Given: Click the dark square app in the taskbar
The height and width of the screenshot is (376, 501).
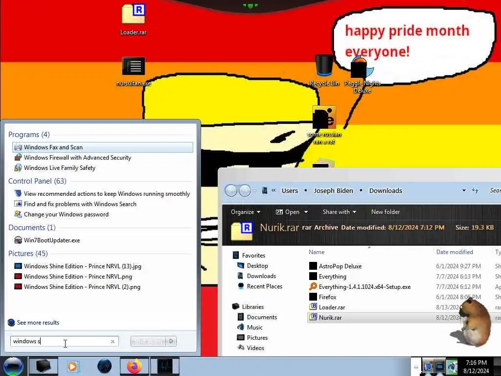Looking at the screenshot, I should 165,366.
